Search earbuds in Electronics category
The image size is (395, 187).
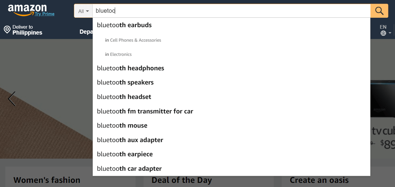pos(120,54)
